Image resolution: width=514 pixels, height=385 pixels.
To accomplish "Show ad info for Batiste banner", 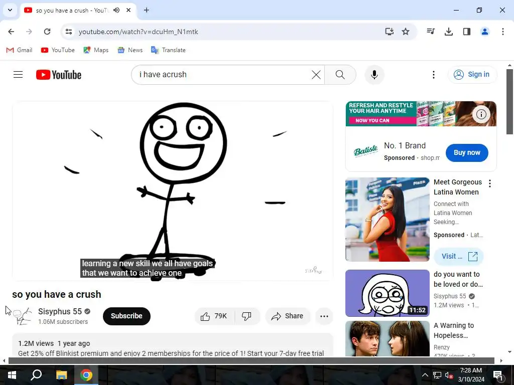I will tap(481, 114).
